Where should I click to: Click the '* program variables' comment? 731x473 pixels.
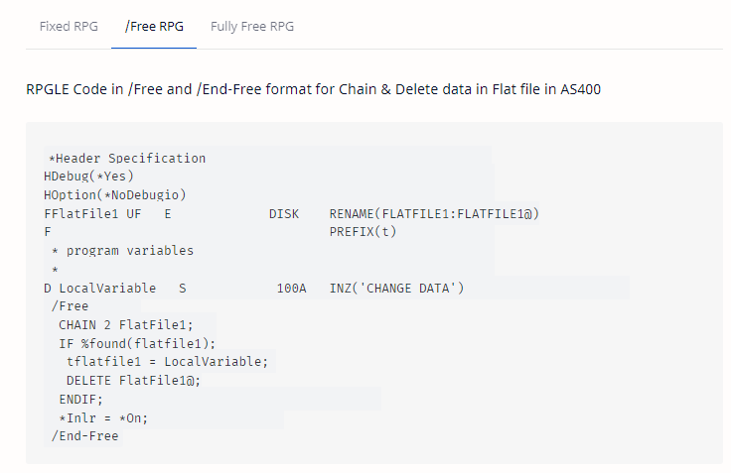point(122,251)
